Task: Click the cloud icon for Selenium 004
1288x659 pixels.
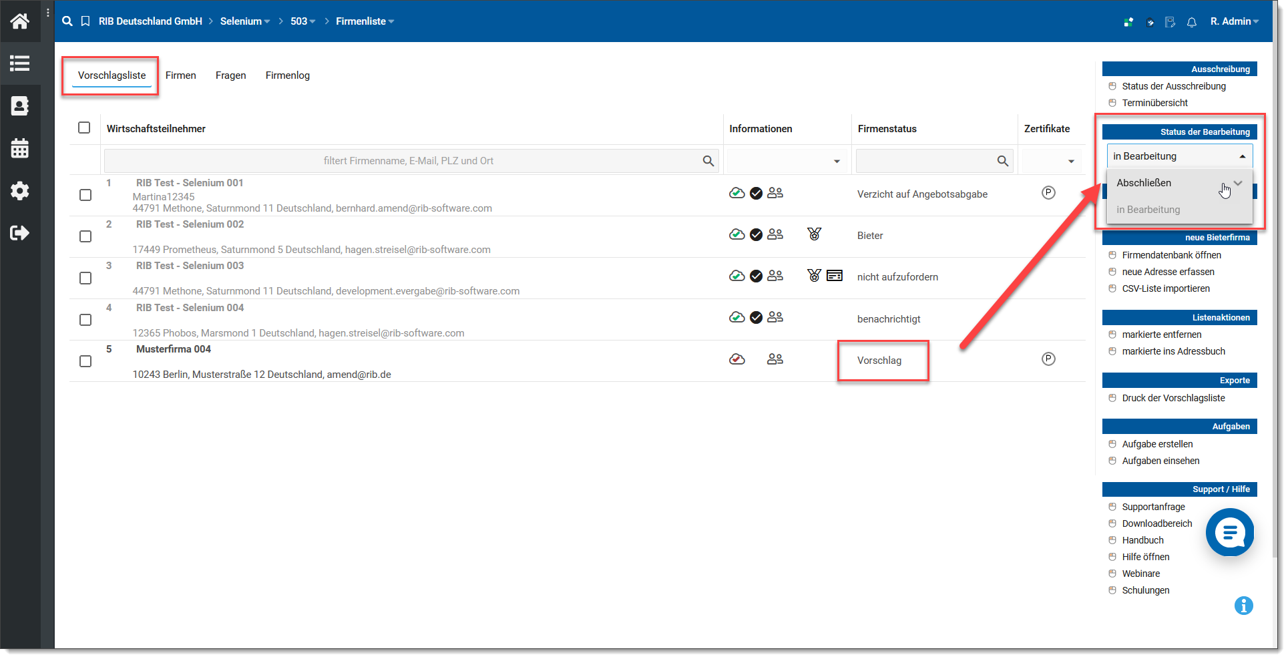Action: (x=737, y=317)
